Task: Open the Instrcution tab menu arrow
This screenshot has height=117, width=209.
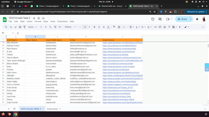Action: coord(60,109)
